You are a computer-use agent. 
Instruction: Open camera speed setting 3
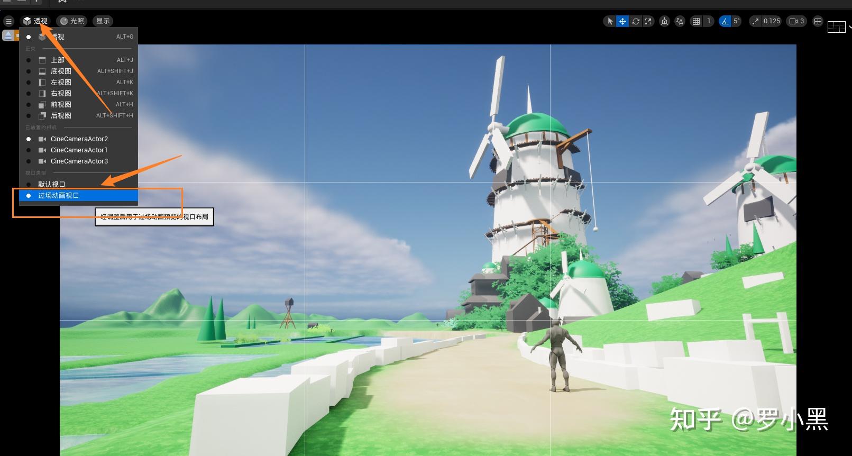click(x=796, y=21)
